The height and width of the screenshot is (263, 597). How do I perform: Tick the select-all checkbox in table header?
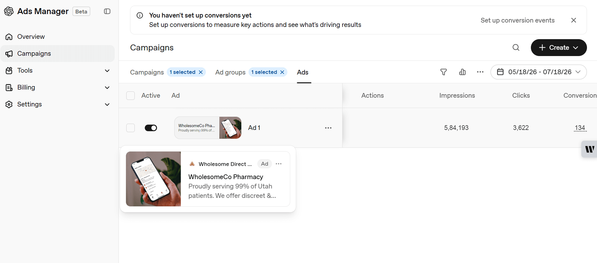click(130, 95)
